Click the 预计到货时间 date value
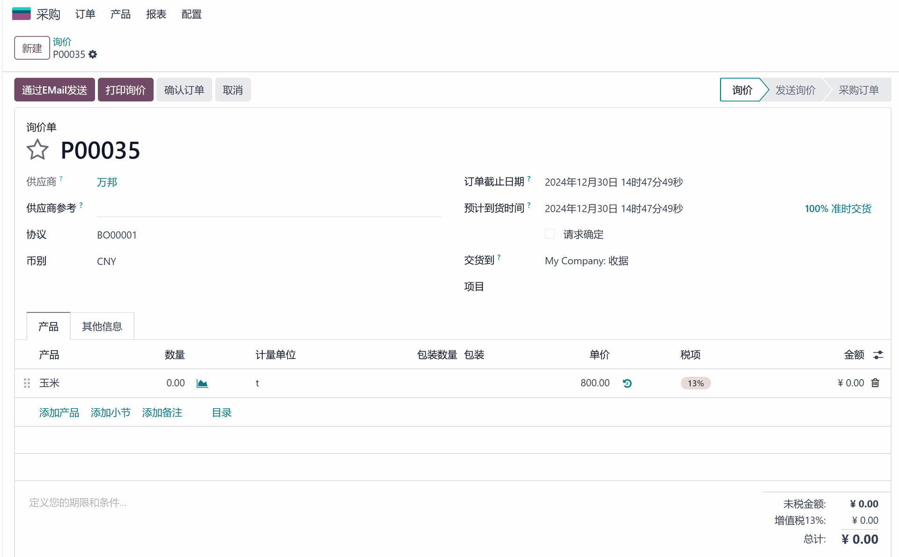The width and height of the screenshot is (899, 557). pyautogui.click(x=613, y=209)
